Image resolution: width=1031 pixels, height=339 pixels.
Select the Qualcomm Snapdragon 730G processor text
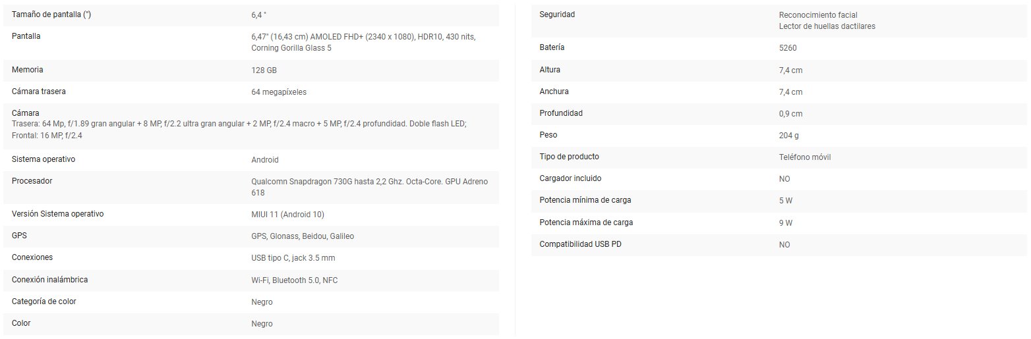click(369, 187)
